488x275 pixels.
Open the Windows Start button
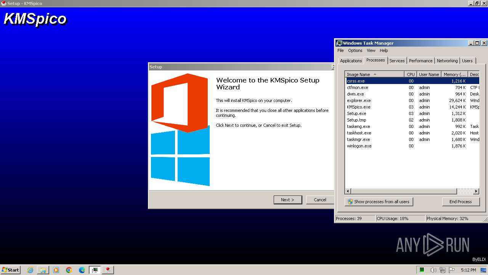[x=11, y=270]
